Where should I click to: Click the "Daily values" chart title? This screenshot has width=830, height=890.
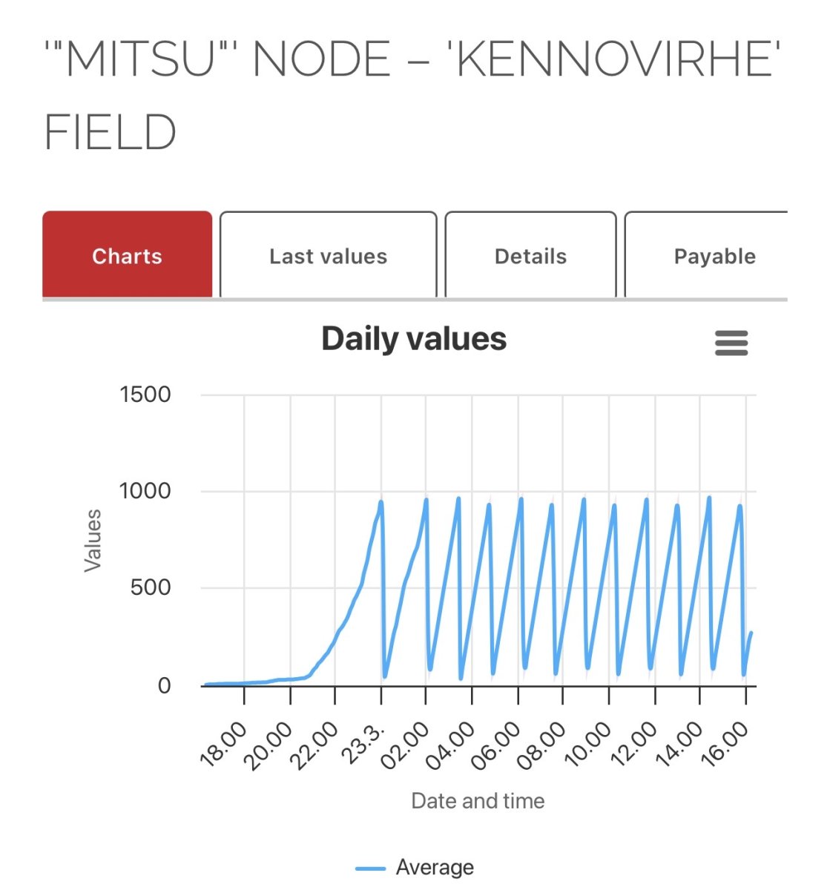pos(414,339)
